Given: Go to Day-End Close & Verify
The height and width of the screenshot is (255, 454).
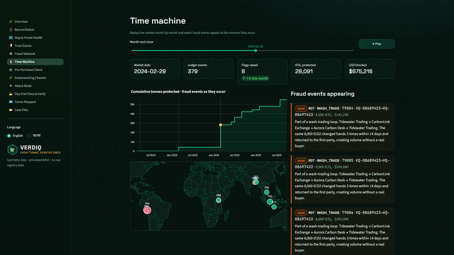Looking at the screenshot, I should [x=30, y=94].
